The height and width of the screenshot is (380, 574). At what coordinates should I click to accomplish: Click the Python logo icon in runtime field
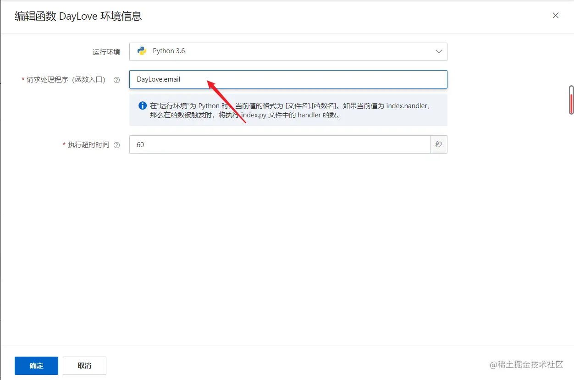click(142, 51)
